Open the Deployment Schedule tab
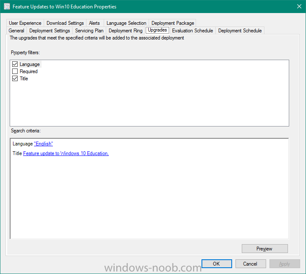 pos(240,31)
